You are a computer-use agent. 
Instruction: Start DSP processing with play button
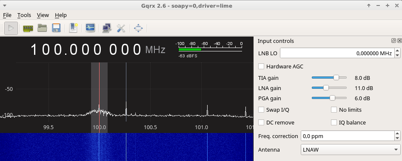(11, 28)
